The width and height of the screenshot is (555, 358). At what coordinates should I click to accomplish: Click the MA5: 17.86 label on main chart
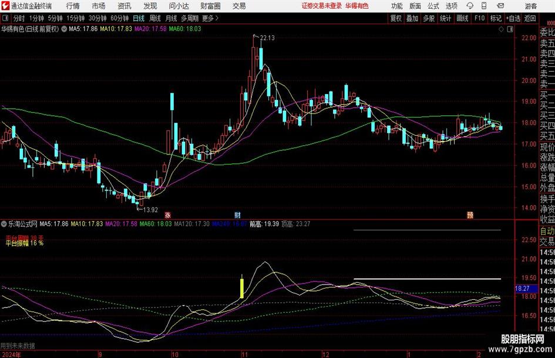pyautogui.click(x=83, y=29)
